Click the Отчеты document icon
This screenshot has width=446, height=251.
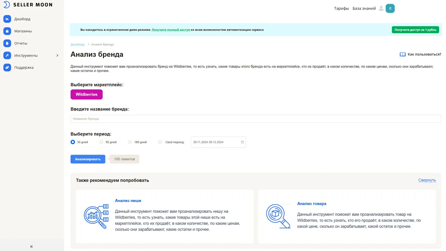[x=7, y=43]
